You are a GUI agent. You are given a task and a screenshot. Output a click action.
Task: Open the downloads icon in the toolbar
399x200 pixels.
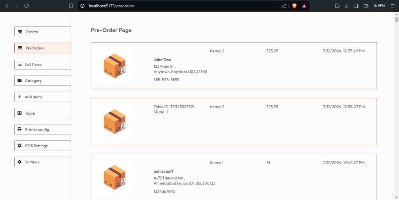coord(346,6)
